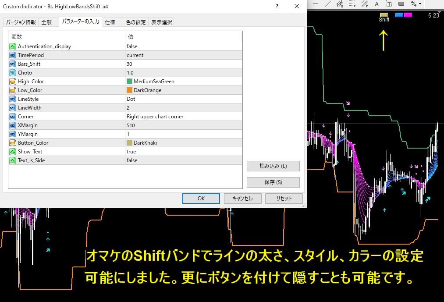
Task: Select the YMargin variable name
Action: 28,134
